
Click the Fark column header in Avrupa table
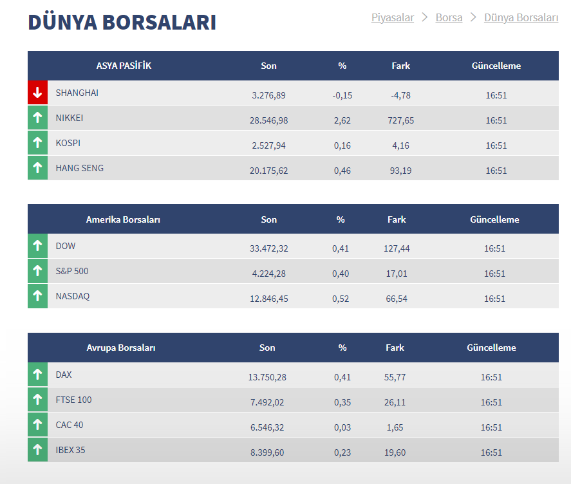pos(395,348)
